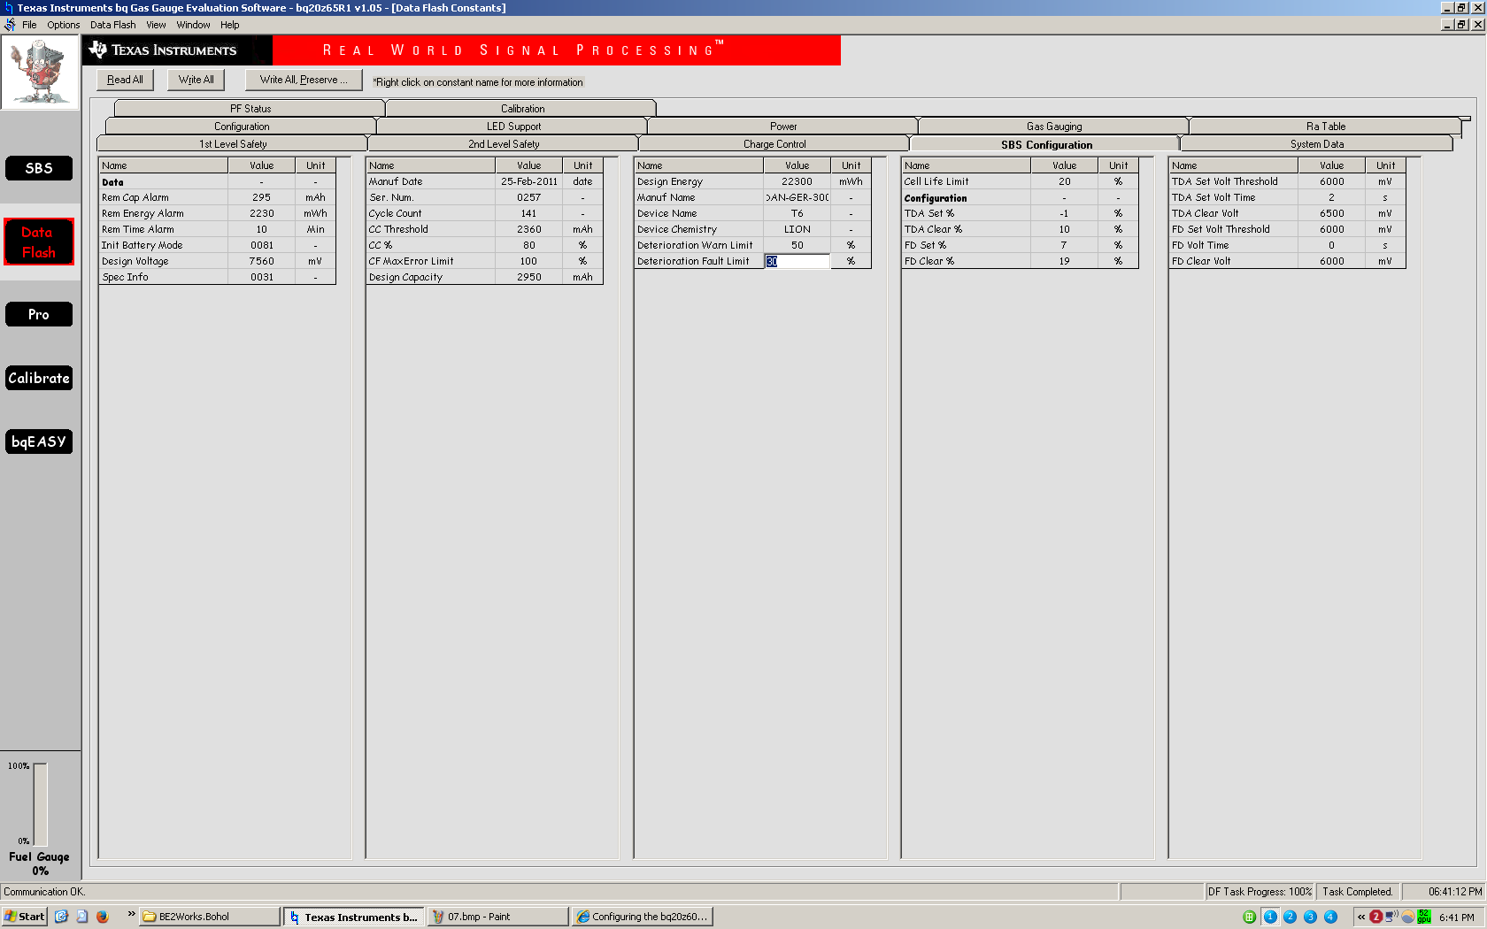Select Design Energy value 22300
This screenshot has height=929, width=1487.
pos(797,181)
